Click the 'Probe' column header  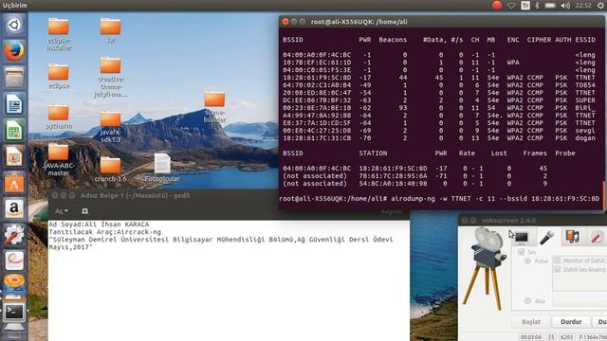tap(565, 153)
